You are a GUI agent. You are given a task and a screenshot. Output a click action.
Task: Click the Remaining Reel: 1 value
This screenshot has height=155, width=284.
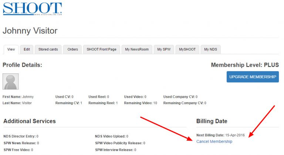(103, 103)
